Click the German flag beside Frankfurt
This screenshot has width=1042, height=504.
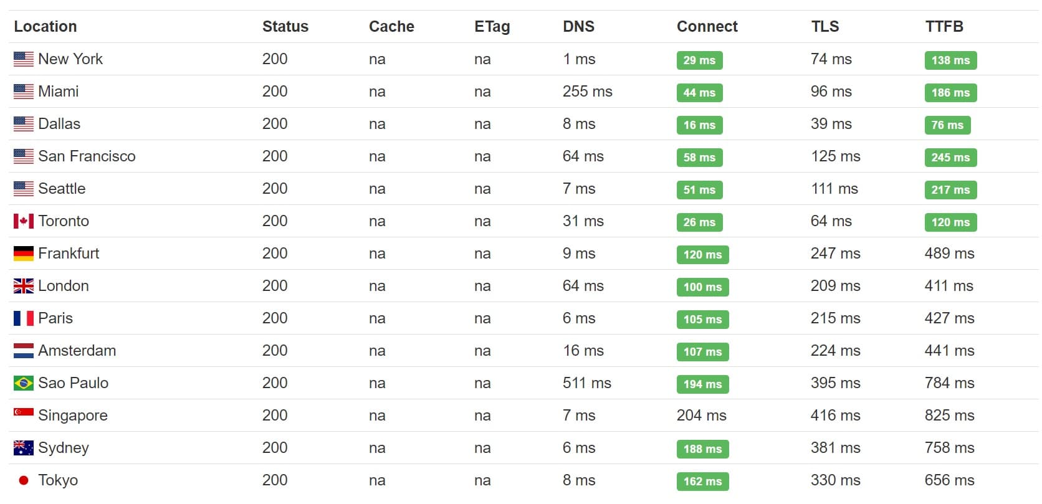(x=24, y=254)
